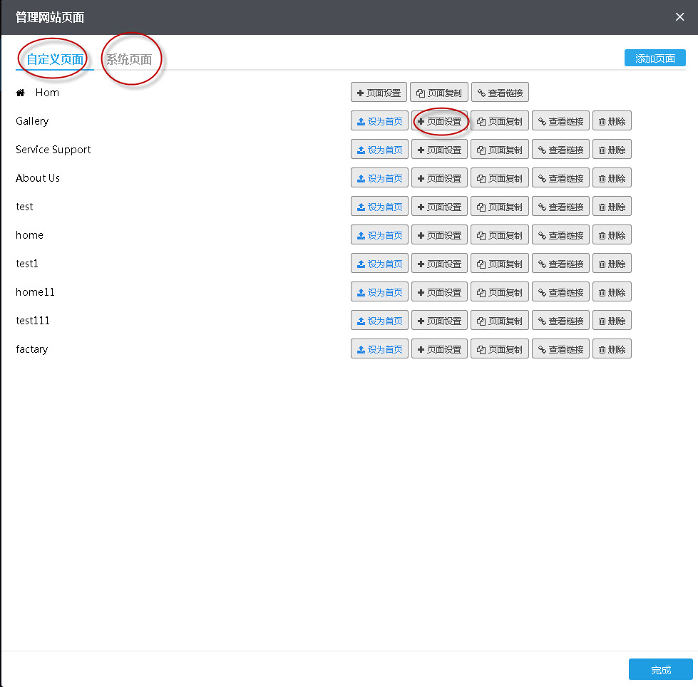Open page settings for Hom

pos(379,93)
